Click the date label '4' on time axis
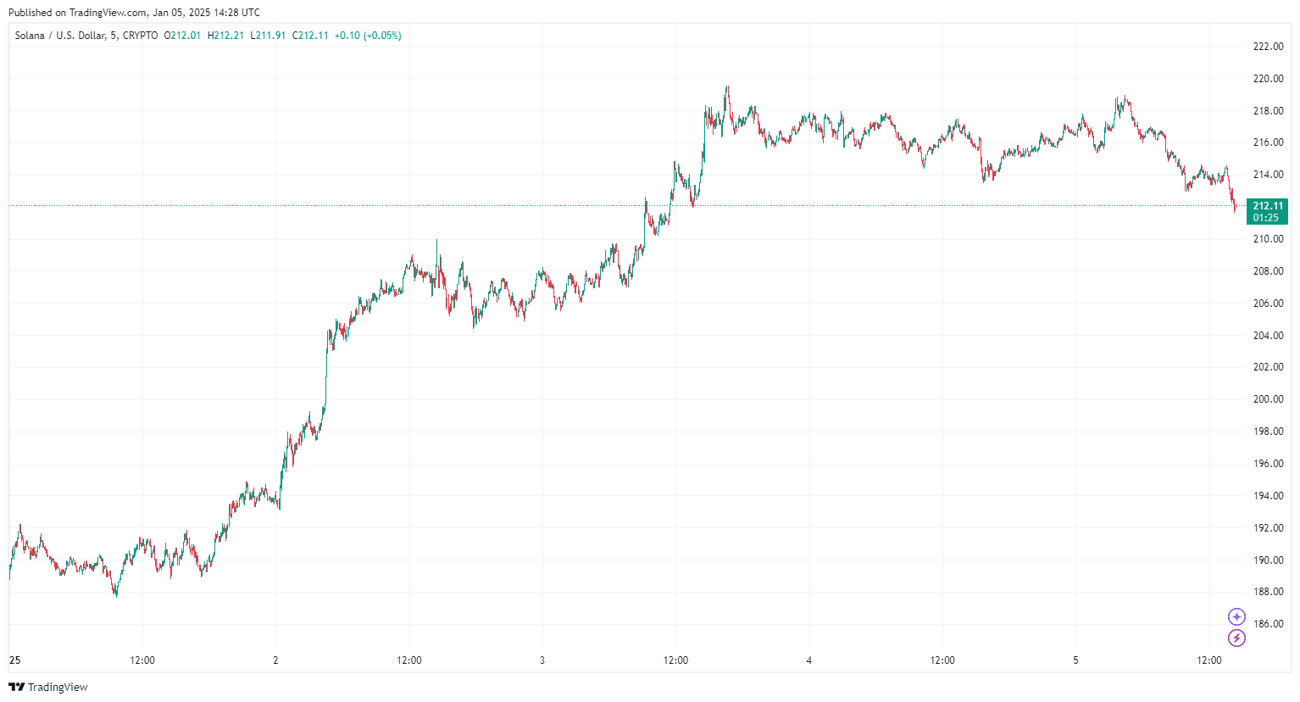The width and height of the screenshot is (1300, 702). [809, 660]
